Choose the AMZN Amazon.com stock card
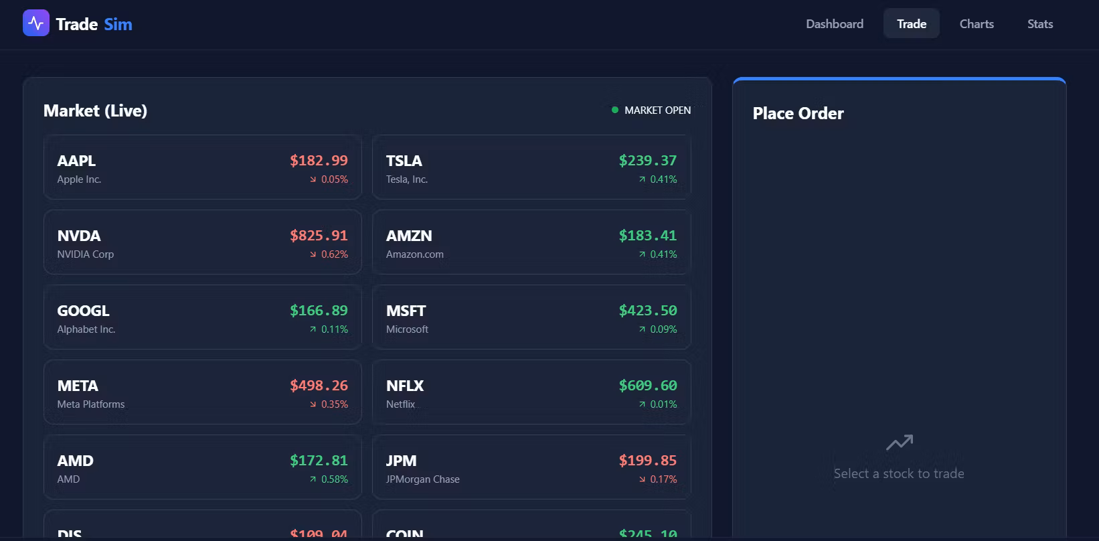 (531, 242)
